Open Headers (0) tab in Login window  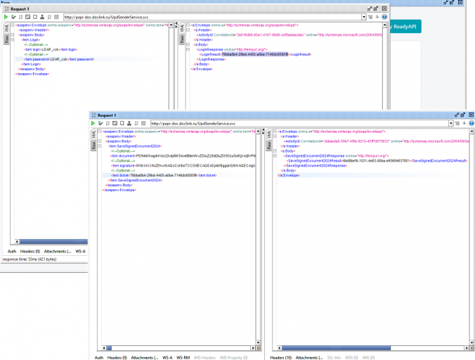click(x=30, y=251)
